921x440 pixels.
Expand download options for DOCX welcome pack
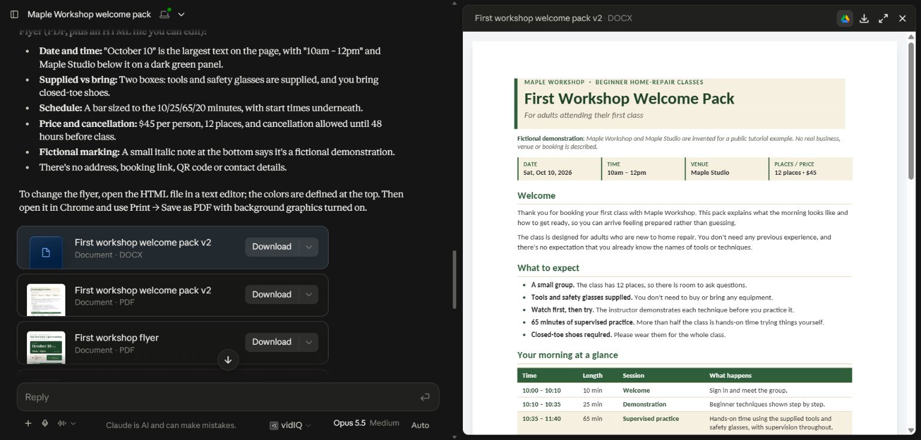click(x=309, y=247)
